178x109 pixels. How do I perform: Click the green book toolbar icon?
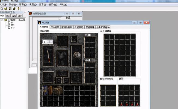pyautogui.click(x=14, y=8)
